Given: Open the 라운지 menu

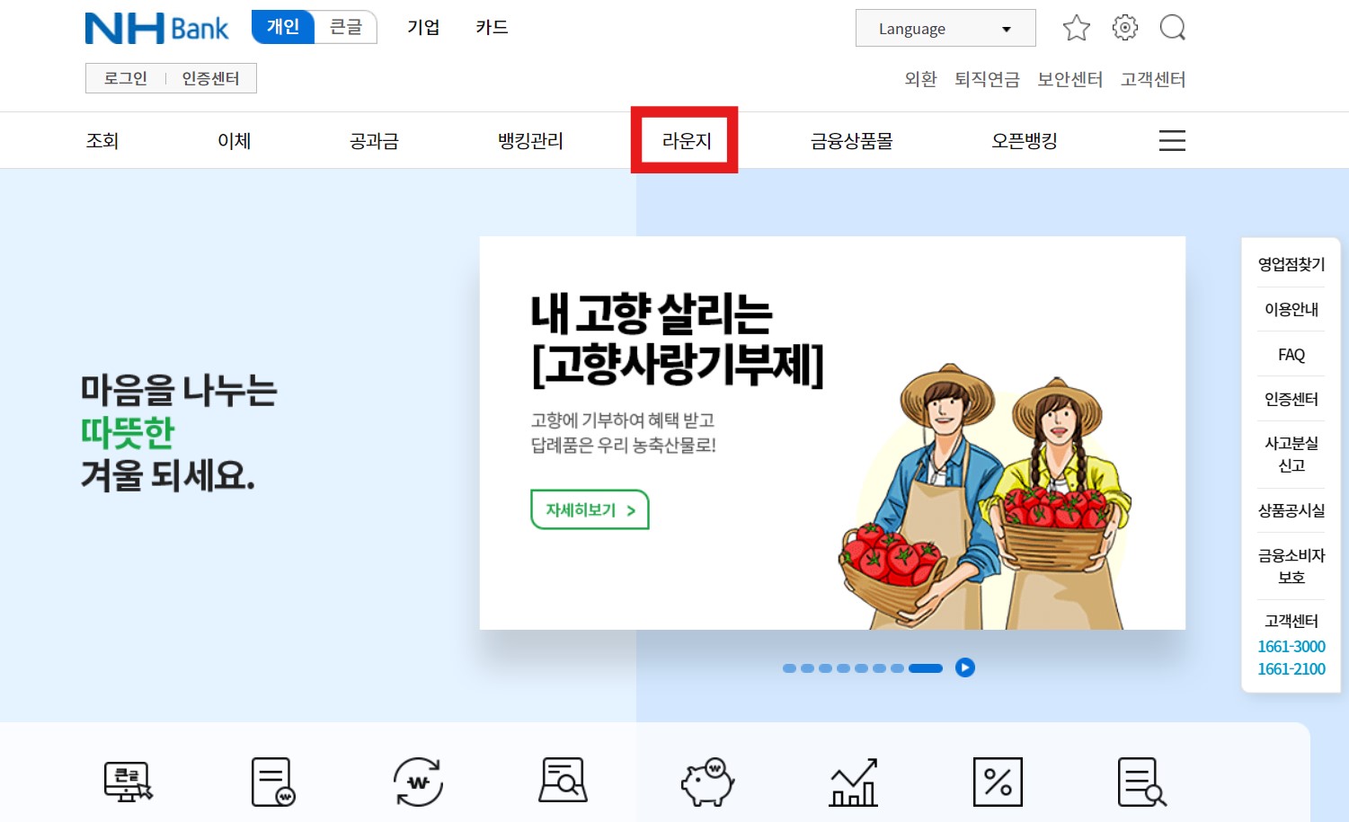Looking at the screenshot, I should 684,140.
